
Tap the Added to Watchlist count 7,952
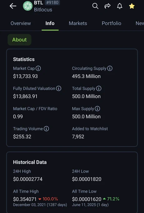point(78,137)
